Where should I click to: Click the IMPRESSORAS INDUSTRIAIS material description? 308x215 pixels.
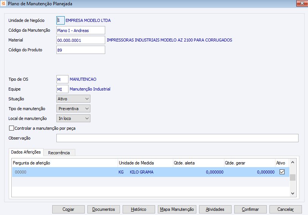coord(169,40)
